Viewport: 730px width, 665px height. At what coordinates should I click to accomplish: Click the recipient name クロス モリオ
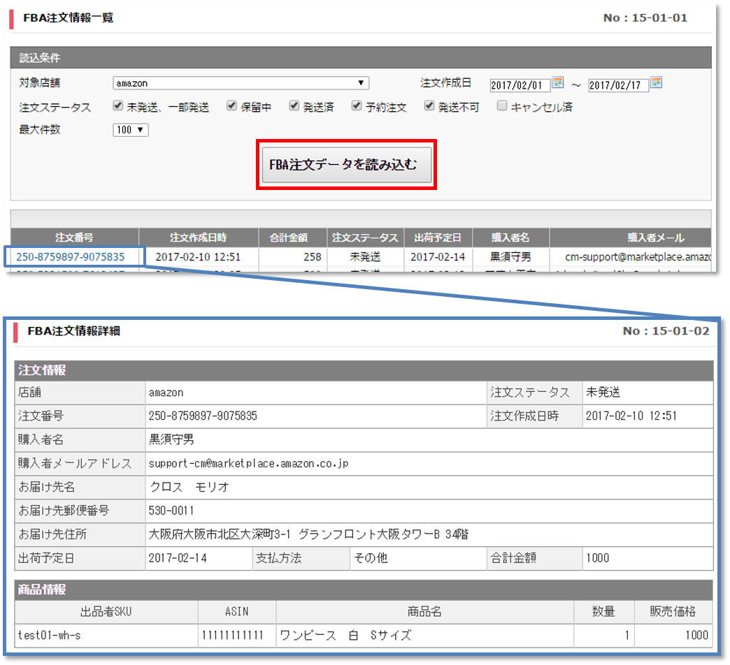click(189, 487)
